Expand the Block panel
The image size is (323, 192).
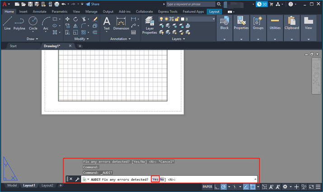tap(224, 39)
